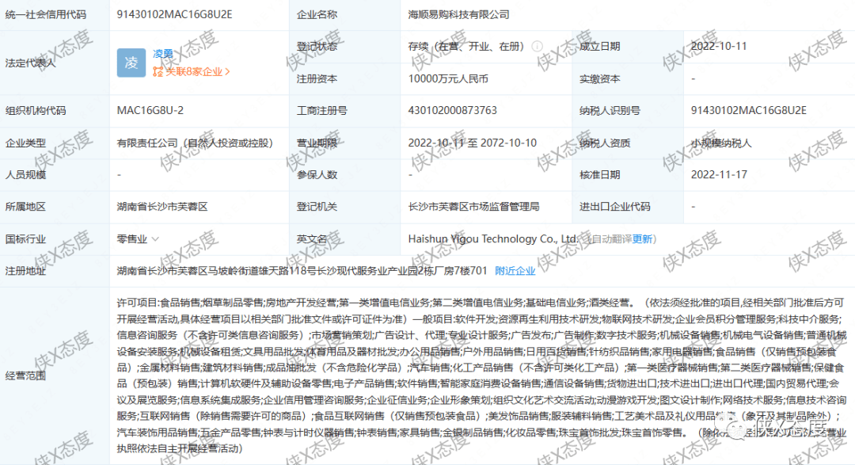Viewport: 855px width, 465px height.
Task: Click the 核准日期 label
Action: pos(600,174)
